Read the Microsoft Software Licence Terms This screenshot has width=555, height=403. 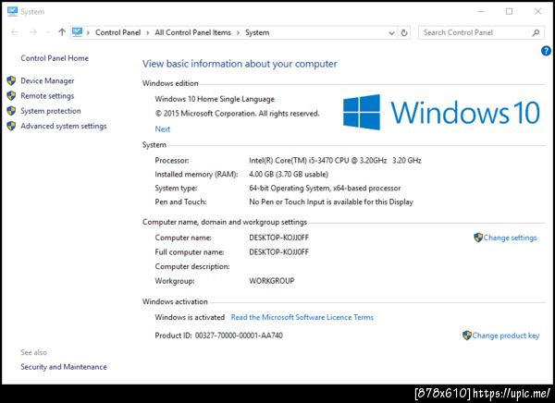pos(302,317)
